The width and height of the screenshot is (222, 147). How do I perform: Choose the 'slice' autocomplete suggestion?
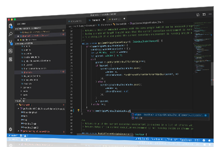tap(170, 115)
